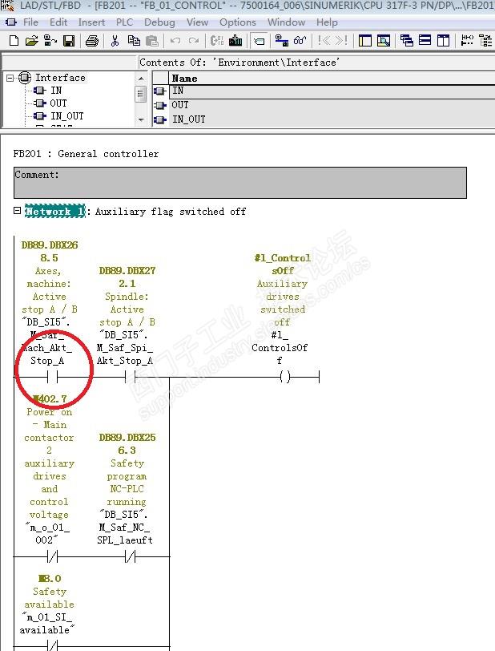Select the #l_ControlsOff output coil
Screen dimensions: 495x651
[285, 377]
